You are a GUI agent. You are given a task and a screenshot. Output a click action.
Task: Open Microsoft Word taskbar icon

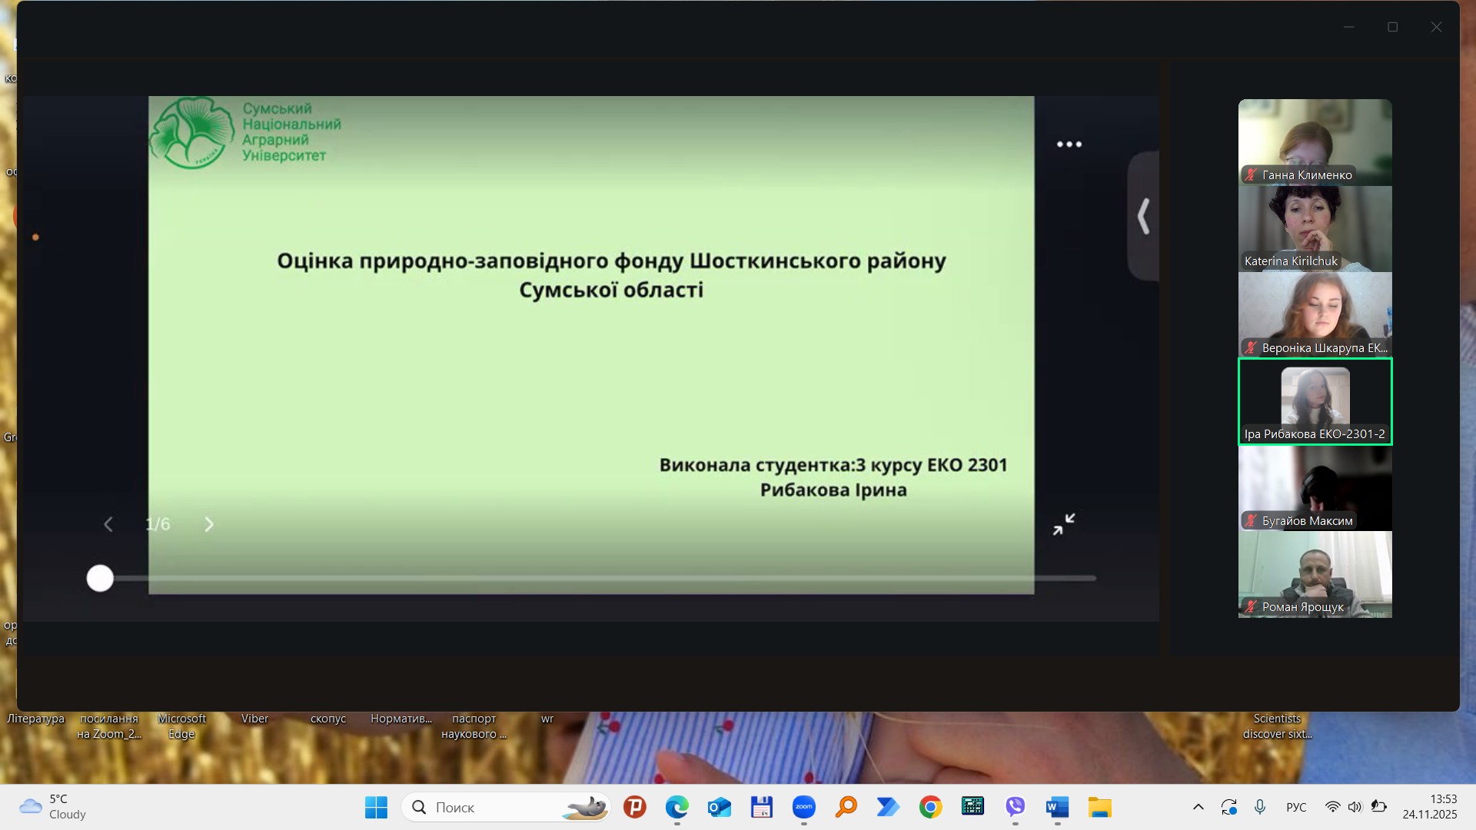point(1057,807)
